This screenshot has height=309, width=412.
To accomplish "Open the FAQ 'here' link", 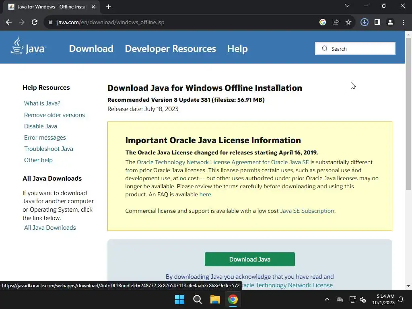I will [205, 194].
